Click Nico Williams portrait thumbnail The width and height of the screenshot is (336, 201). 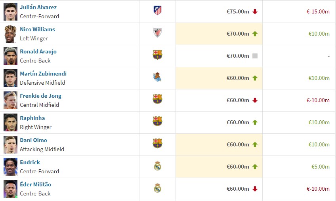[10, 34]
